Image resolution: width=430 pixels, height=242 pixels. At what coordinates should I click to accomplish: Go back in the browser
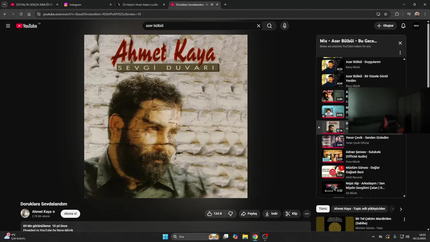[5, 14]
